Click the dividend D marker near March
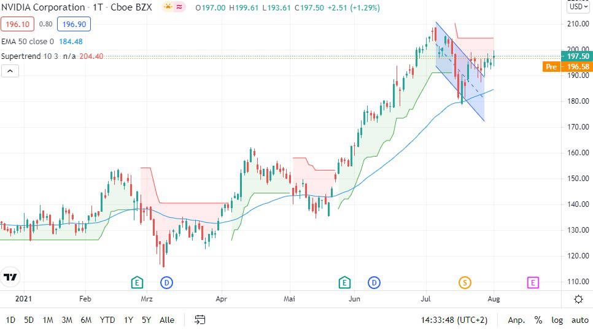Image resolution: width=593 pixels, height=329 pixels. pos(166,282)
